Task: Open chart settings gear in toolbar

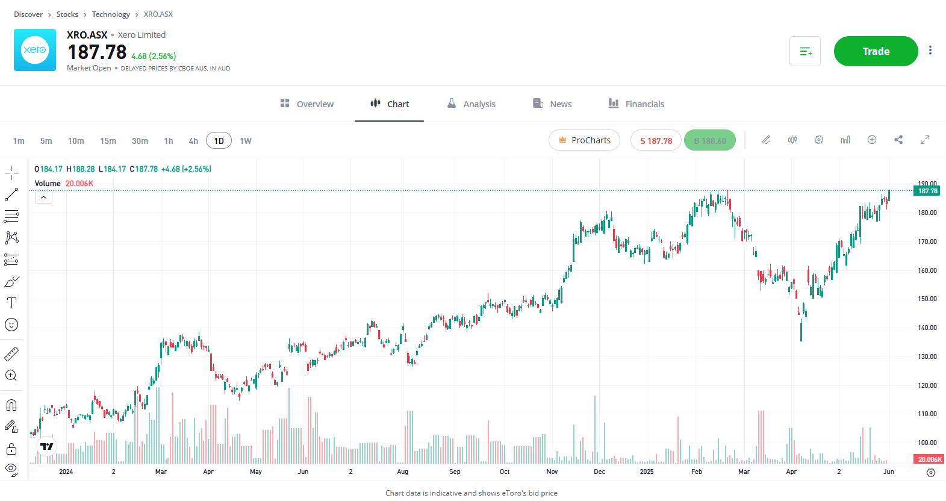Action: pyautogui.click(x=819, y=140)
